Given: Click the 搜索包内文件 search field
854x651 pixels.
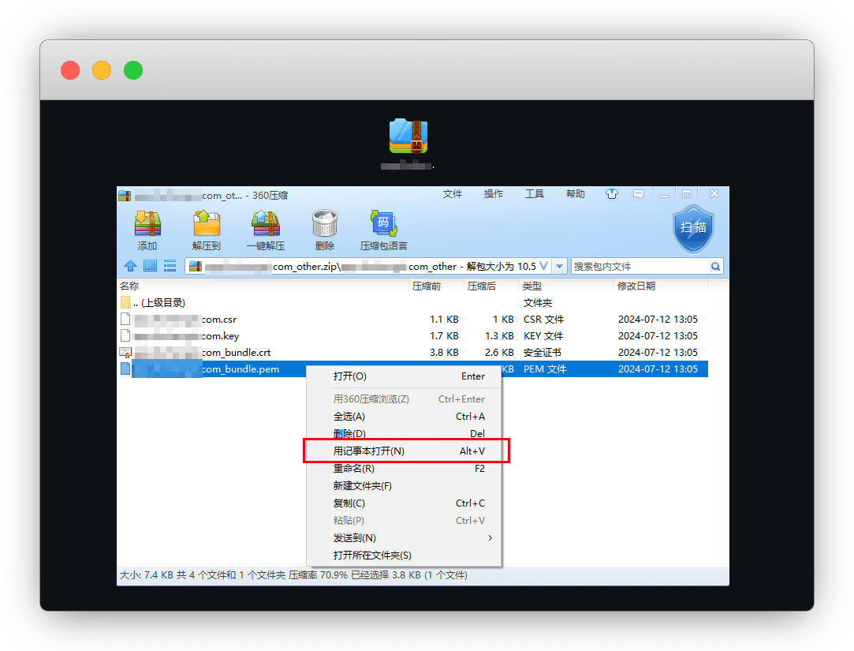Looking at the screenshot, I should click(639, 267).
